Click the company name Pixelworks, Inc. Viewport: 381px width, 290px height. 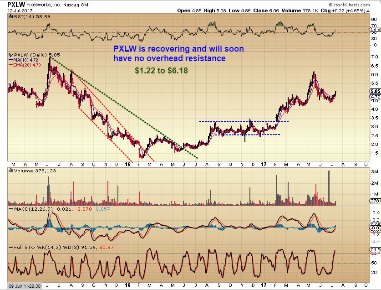[44, 5]
